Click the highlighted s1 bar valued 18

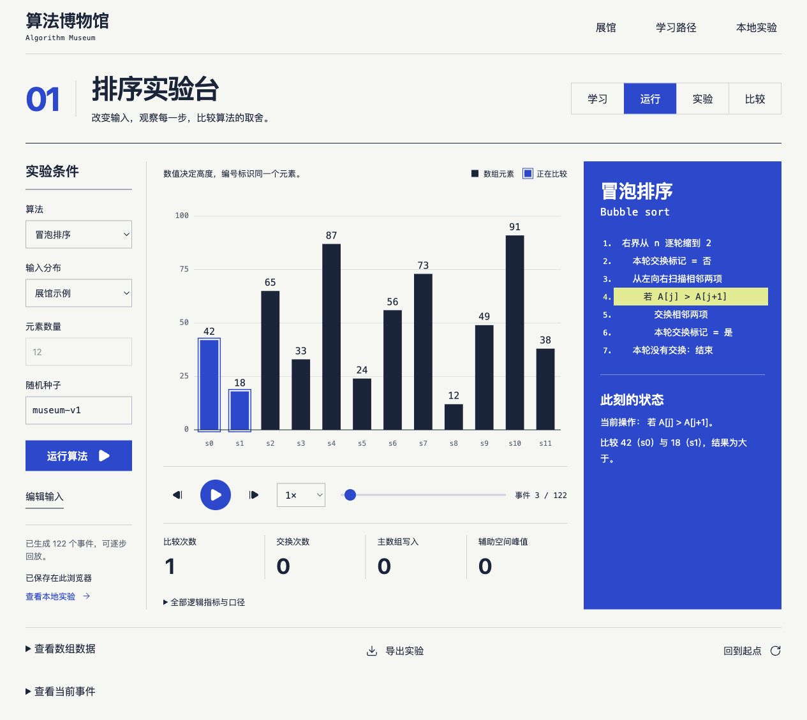[x=240, y=410]
